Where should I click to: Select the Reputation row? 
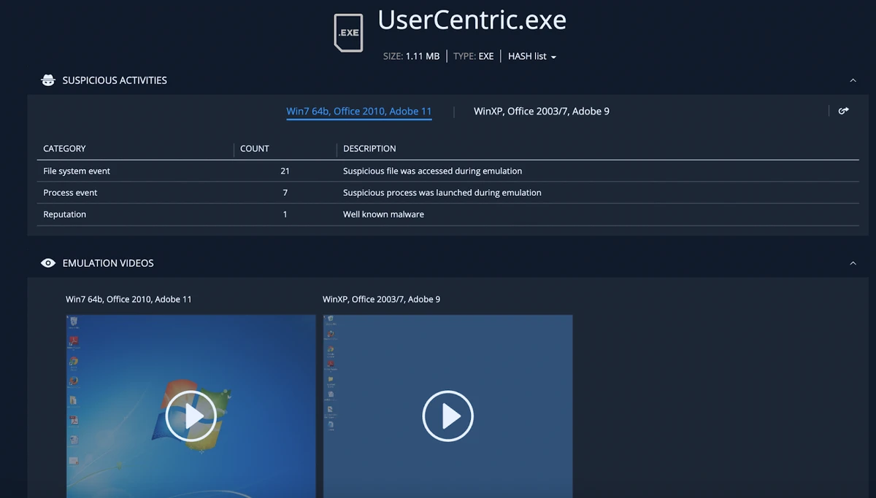pyautogui.click(x=64, y=215)
